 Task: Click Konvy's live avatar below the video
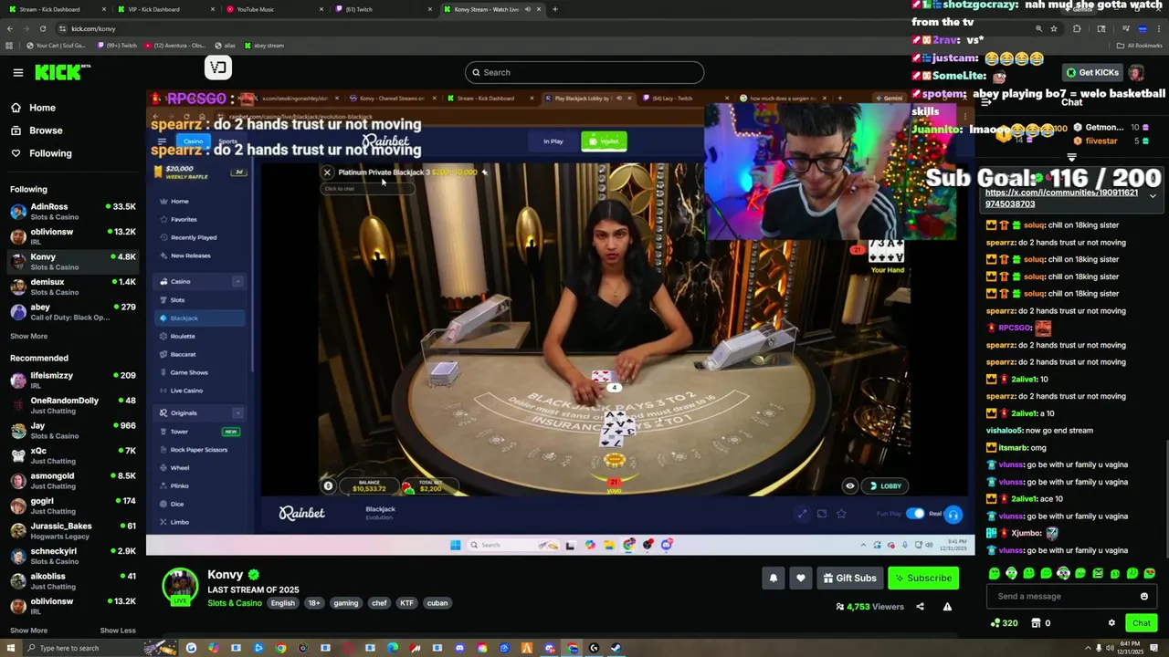click(x=180, y=587)
